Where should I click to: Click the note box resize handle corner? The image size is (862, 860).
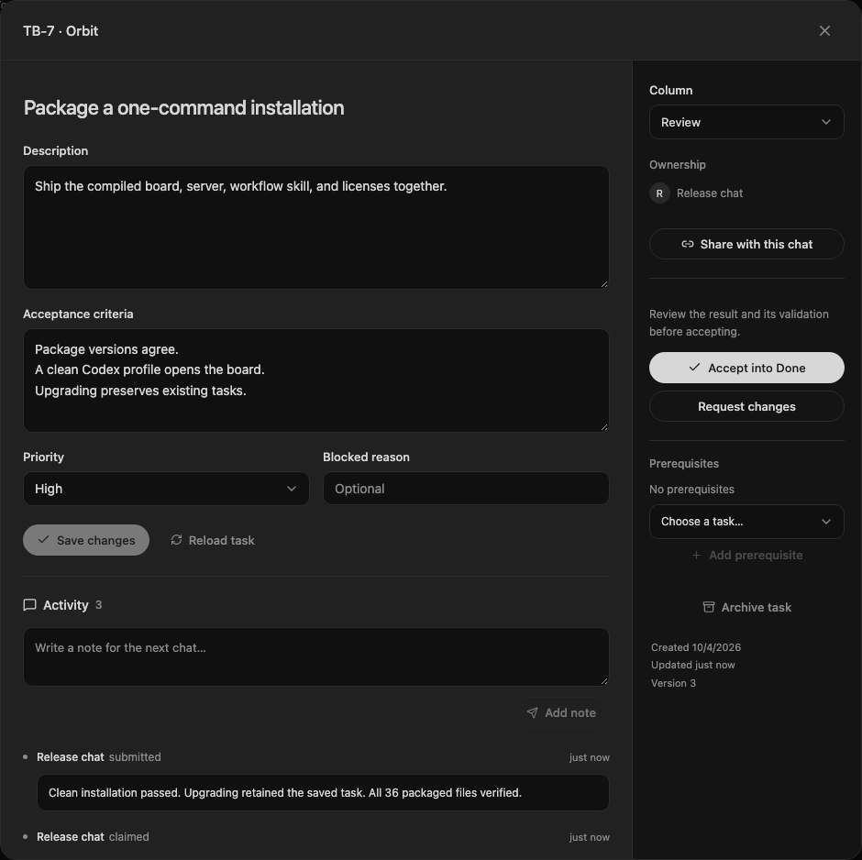tap(604, 681)
